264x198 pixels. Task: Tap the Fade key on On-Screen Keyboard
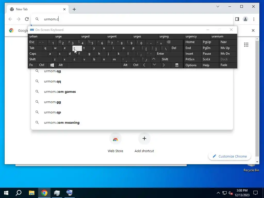coord(228,65)
